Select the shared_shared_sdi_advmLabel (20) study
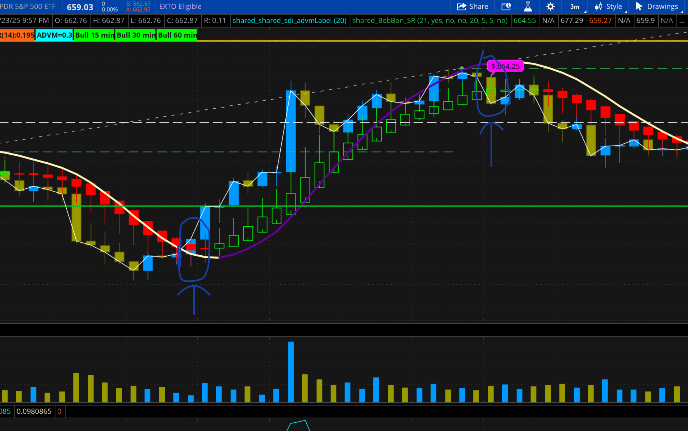The width and height of the screenshot is (688, 431). tap(289, 21)
